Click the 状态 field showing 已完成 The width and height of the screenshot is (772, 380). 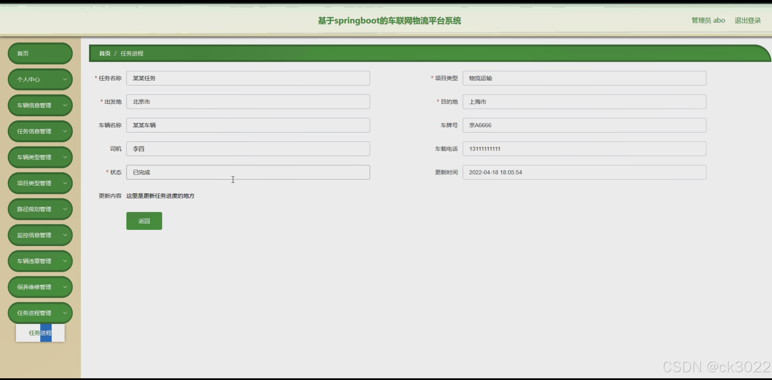pos(248,172)
